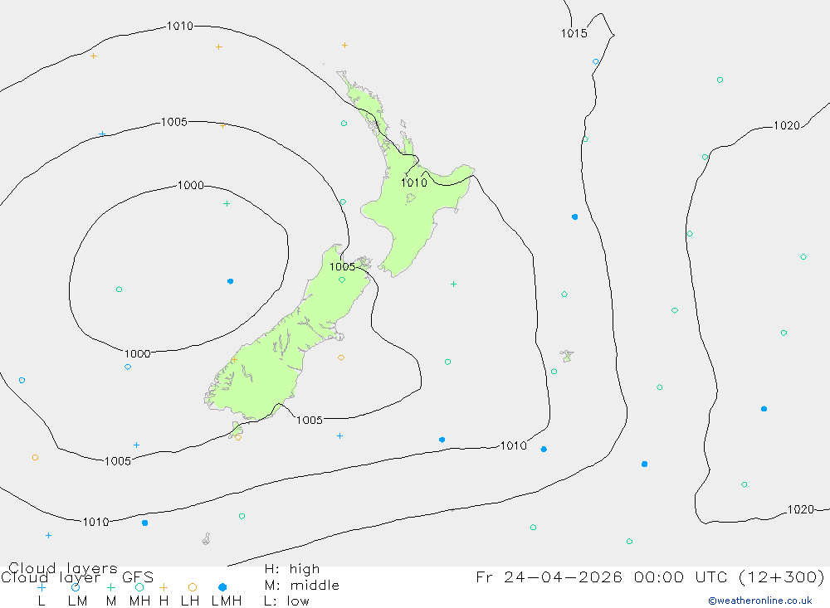Screen dimensions: 830x608
Task: Select the orange circle marker off the South Island's east coast
Action: 341,358
